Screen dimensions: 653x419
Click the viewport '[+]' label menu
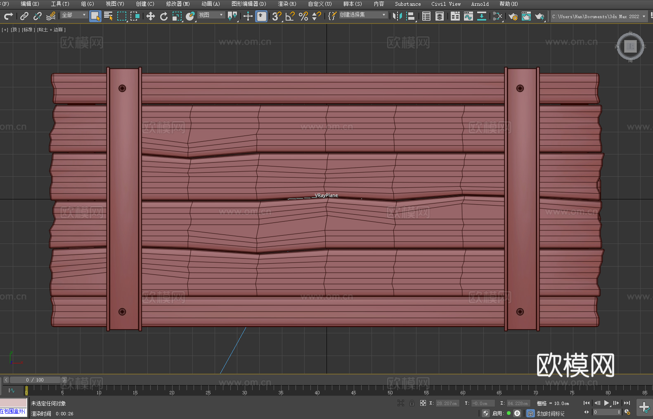click(x=5, y=30)
